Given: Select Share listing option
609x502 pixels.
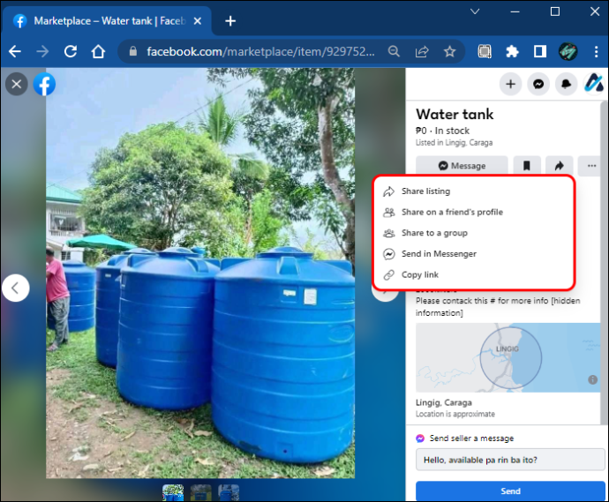Looking at the screenshot, I should point(425,191).
